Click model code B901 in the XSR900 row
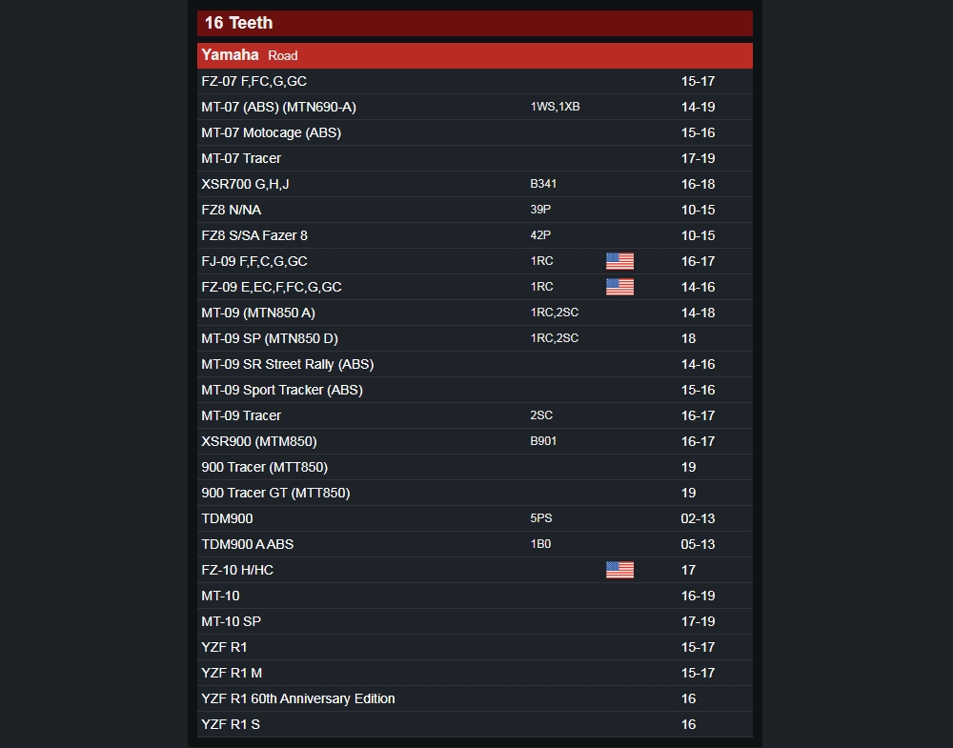The height and width of the screenshot is (748, 953). pyautogui.click(x=543, y=441)
